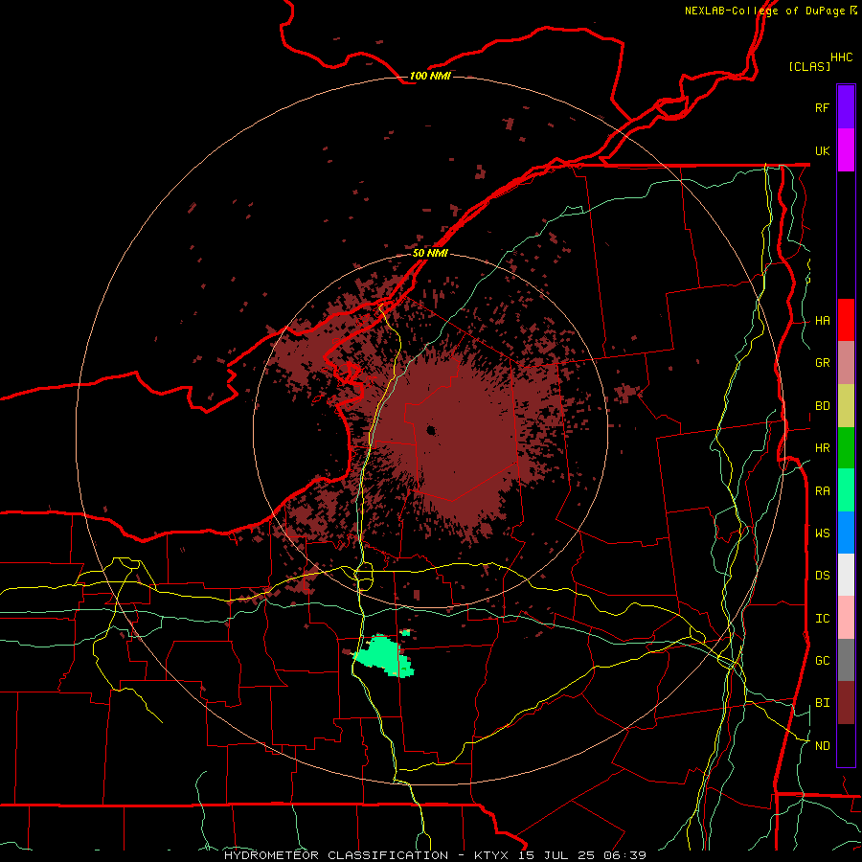Viewport: 862px width, 862px height.
Task: Pick the WS blue legend swatch
Action: click(x=846, y=533)
